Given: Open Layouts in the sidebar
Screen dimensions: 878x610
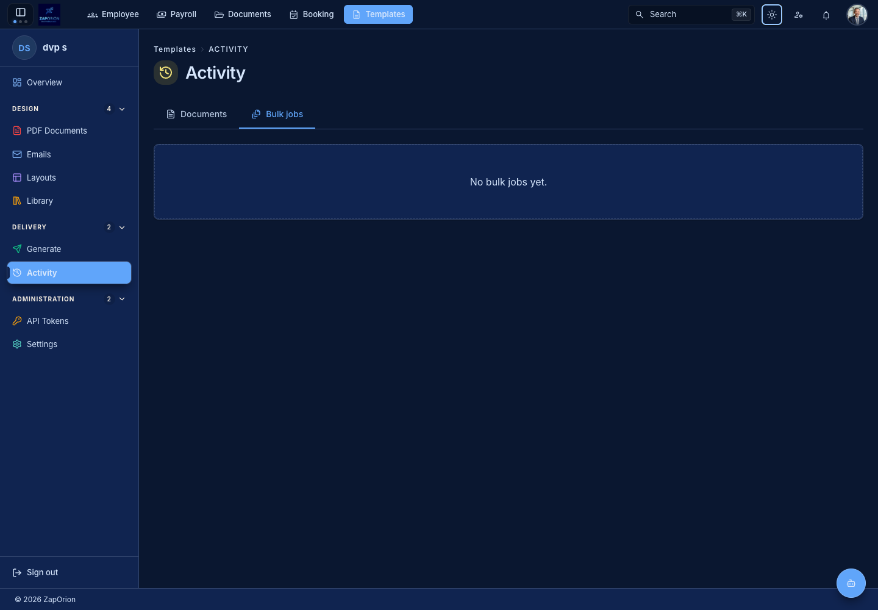Looking at the screenshot, I should 69,178.
